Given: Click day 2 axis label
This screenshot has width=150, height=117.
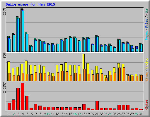Looking at the screenshot, I should [x=14, y=114].
